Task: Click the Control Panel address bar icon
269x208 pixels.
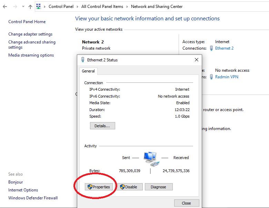Action: point(39,7)
